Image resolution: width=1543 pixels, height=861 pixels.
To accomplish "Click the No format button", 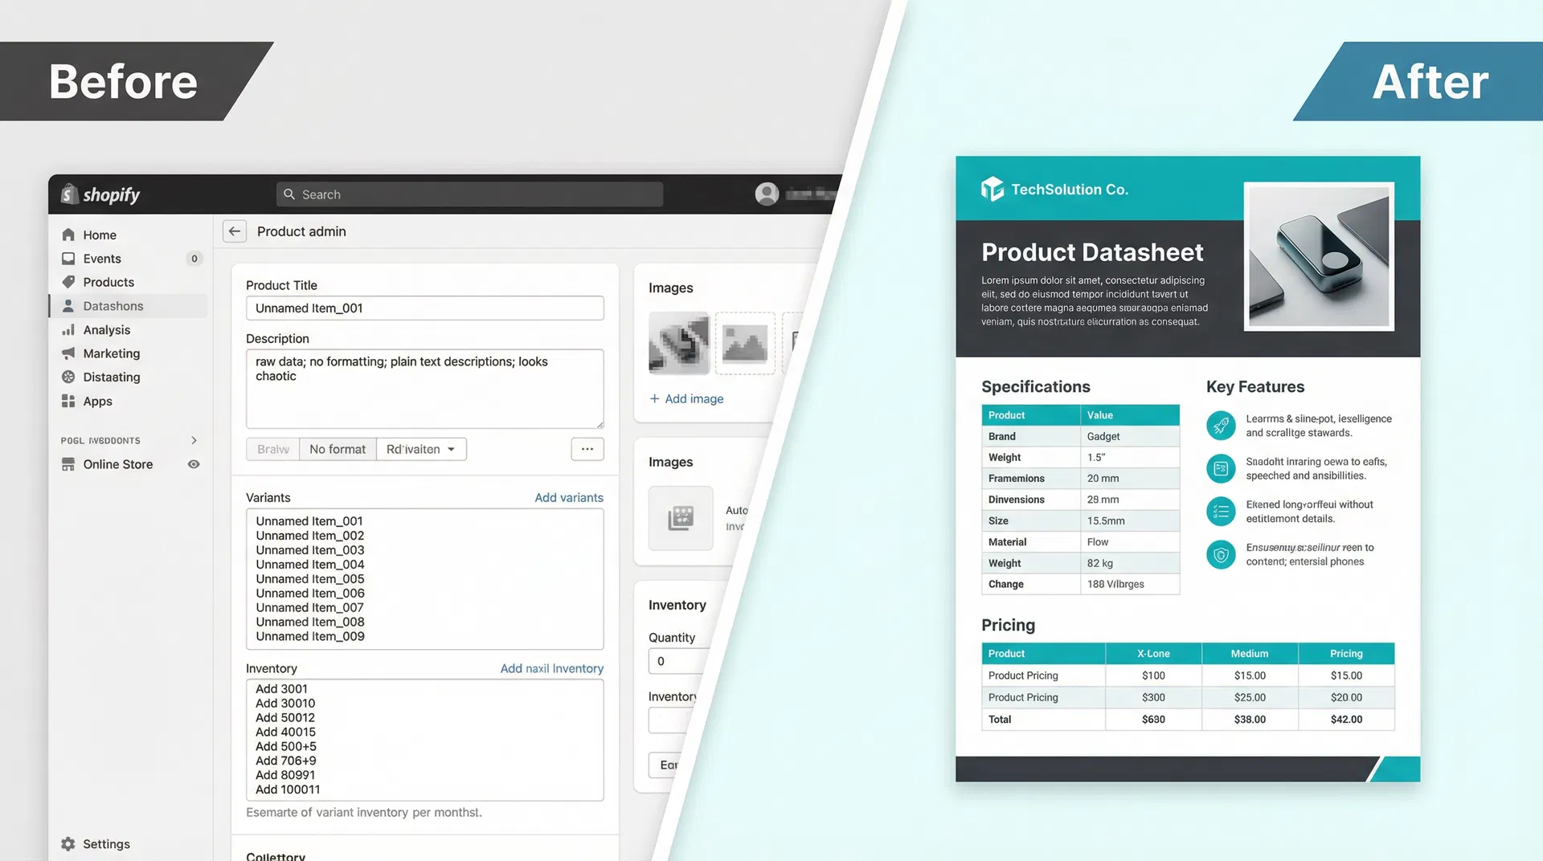I will coord(337,449).
